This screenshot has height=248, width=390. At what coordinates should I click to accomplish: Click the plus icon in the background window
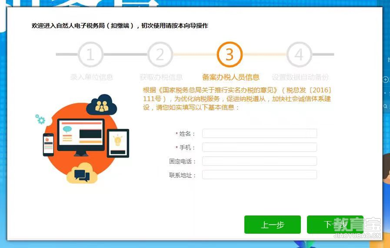[x=386, y=80]
